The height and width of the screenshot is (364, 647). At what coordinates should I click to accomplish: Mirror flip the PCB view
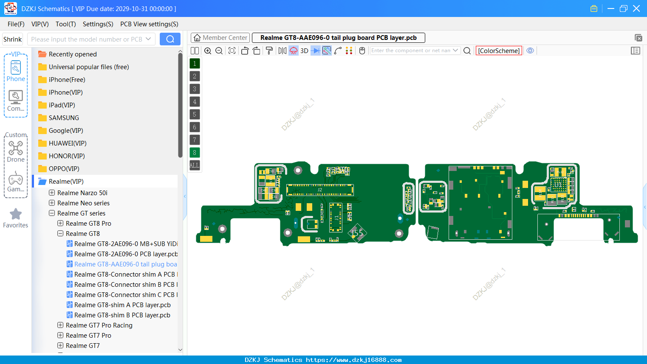[283, 50]
